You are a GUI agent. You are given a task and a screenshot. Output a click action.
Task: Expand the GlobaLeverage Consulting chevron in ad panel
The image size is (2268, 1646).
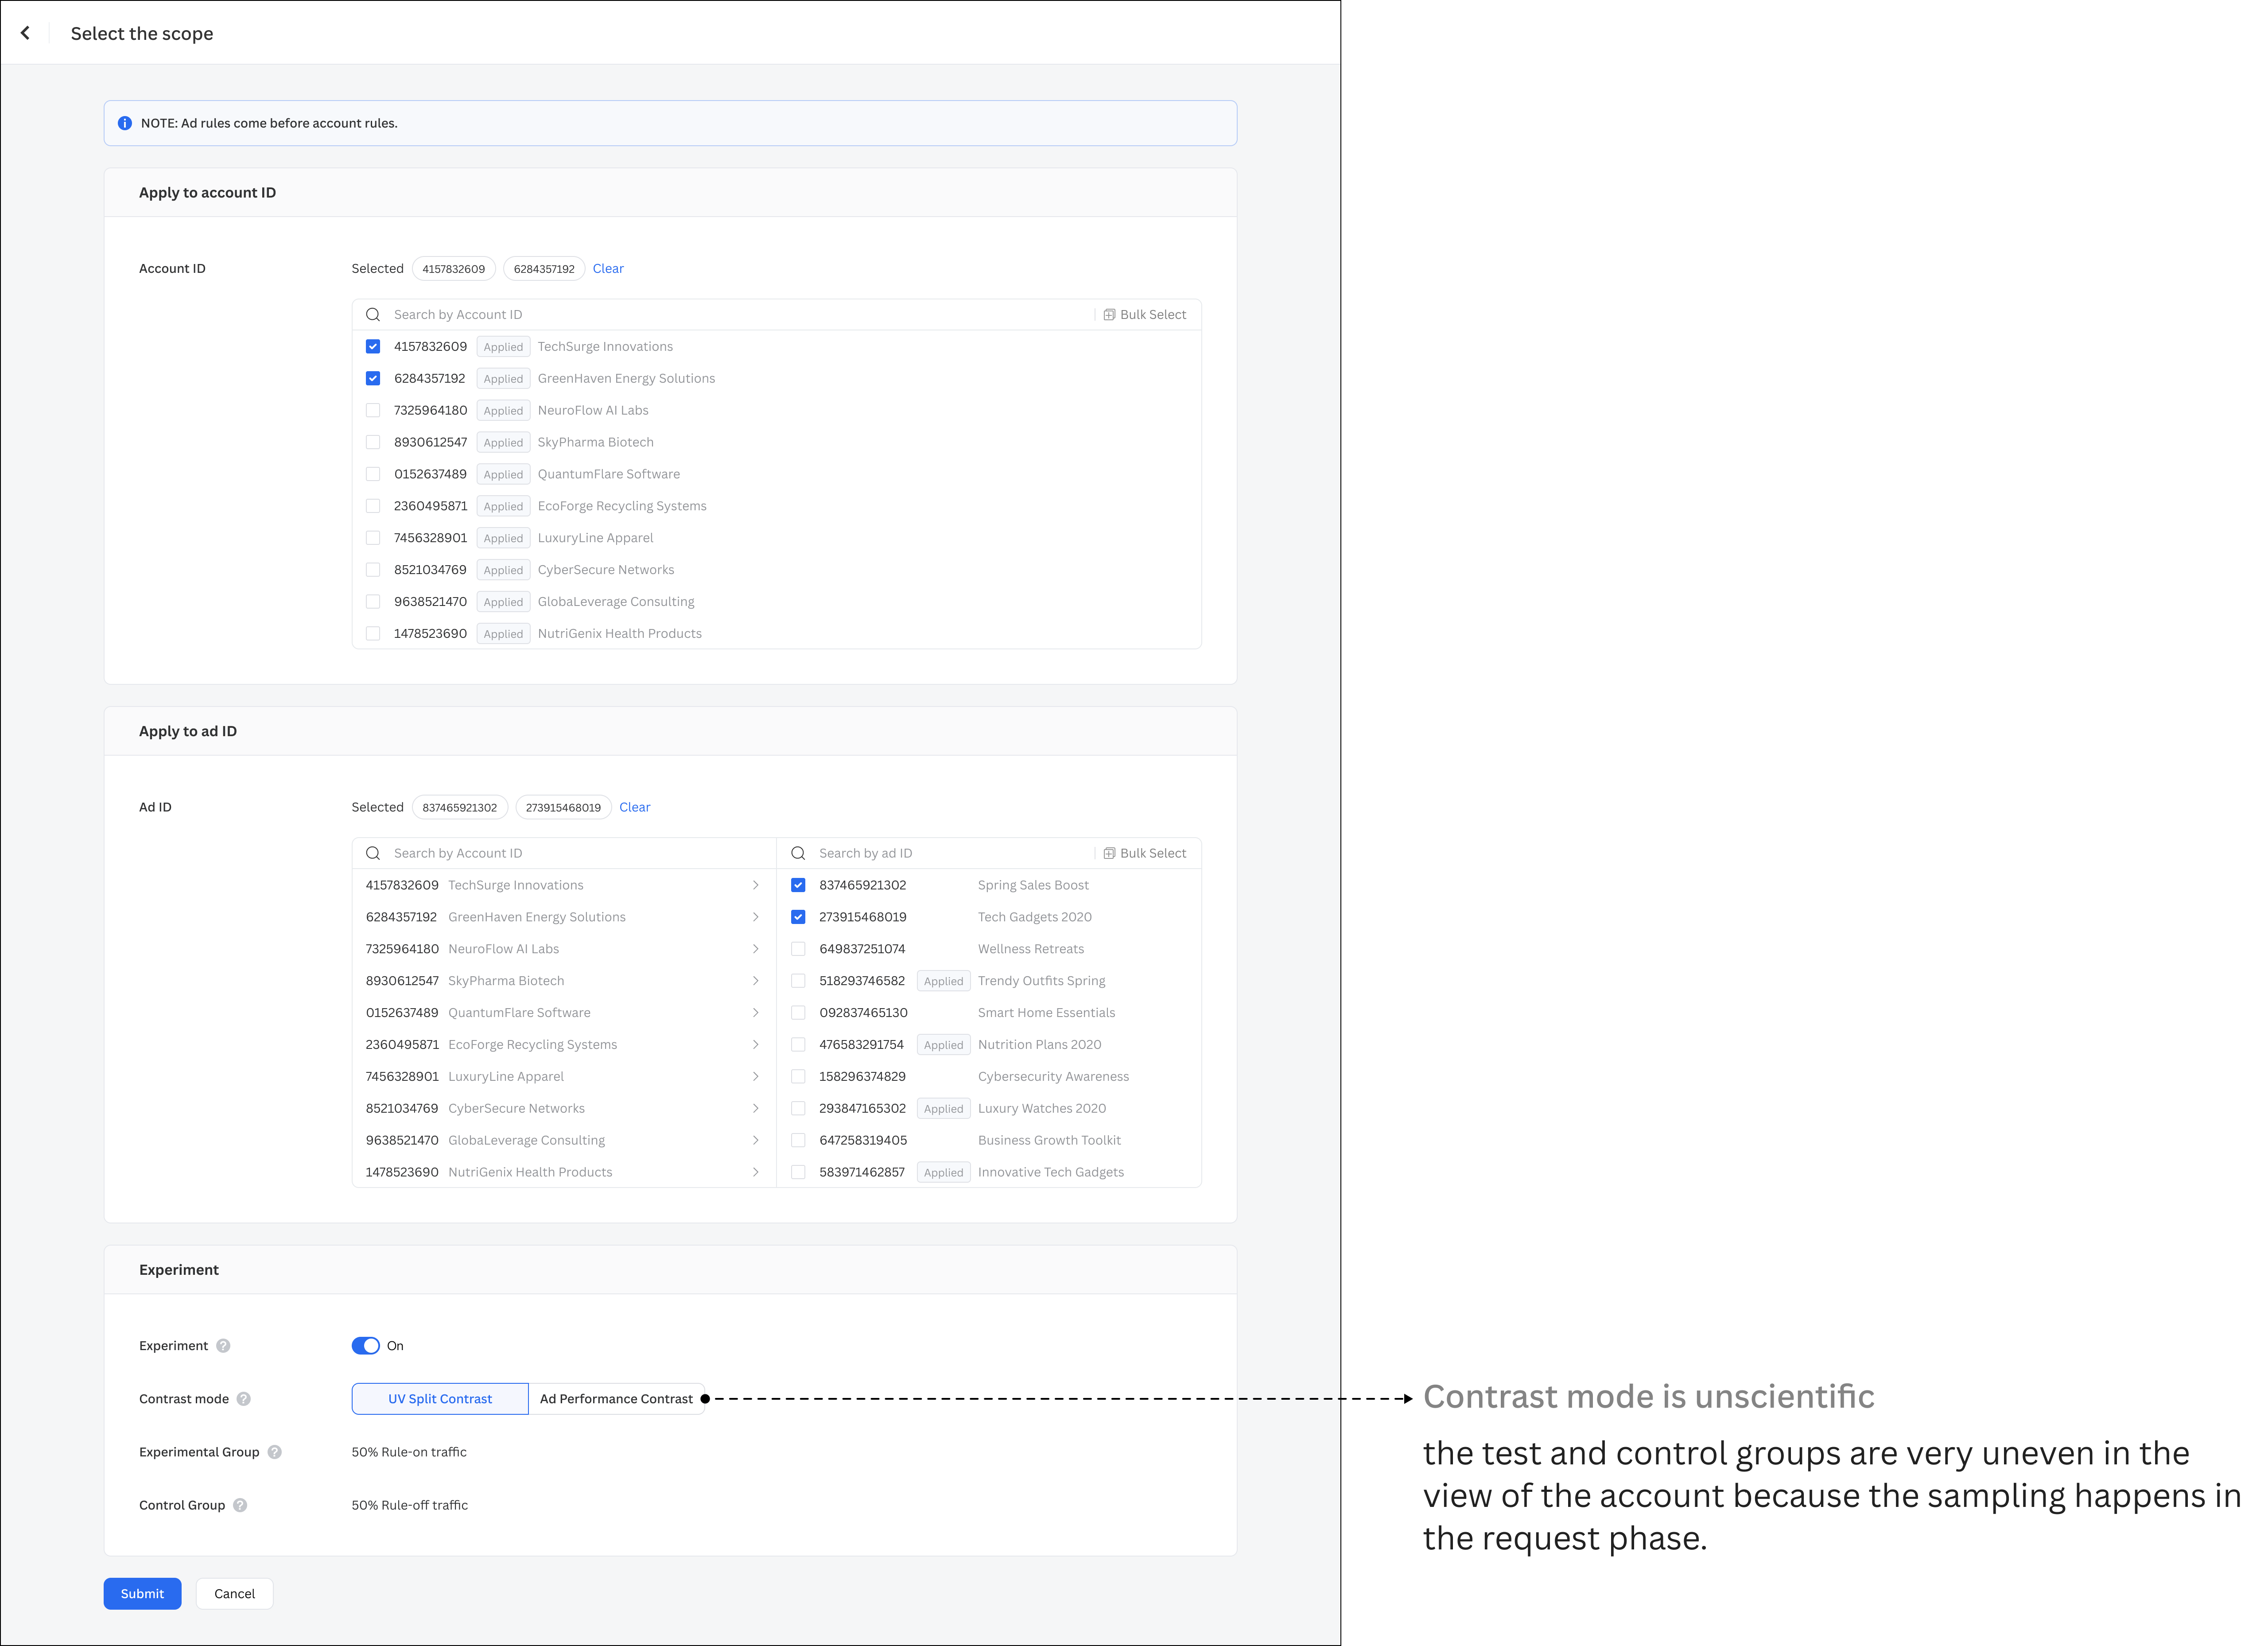(756, 1140)
